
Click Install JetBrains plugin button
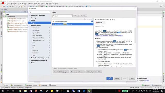[61, 72]
